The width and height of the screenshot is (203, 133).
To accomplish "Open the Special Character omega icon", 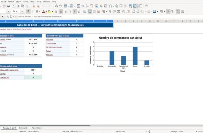I will [111, 6].
